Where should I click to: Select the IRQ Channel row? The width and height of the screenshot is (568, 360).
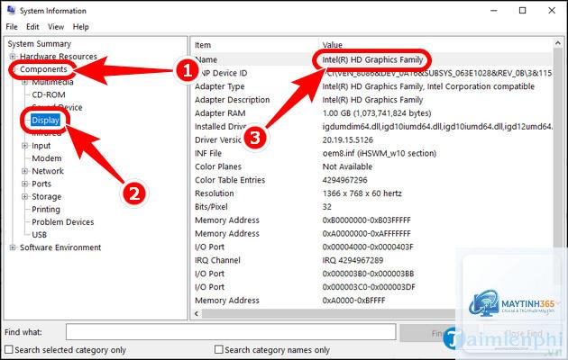[x=373, y=260]
